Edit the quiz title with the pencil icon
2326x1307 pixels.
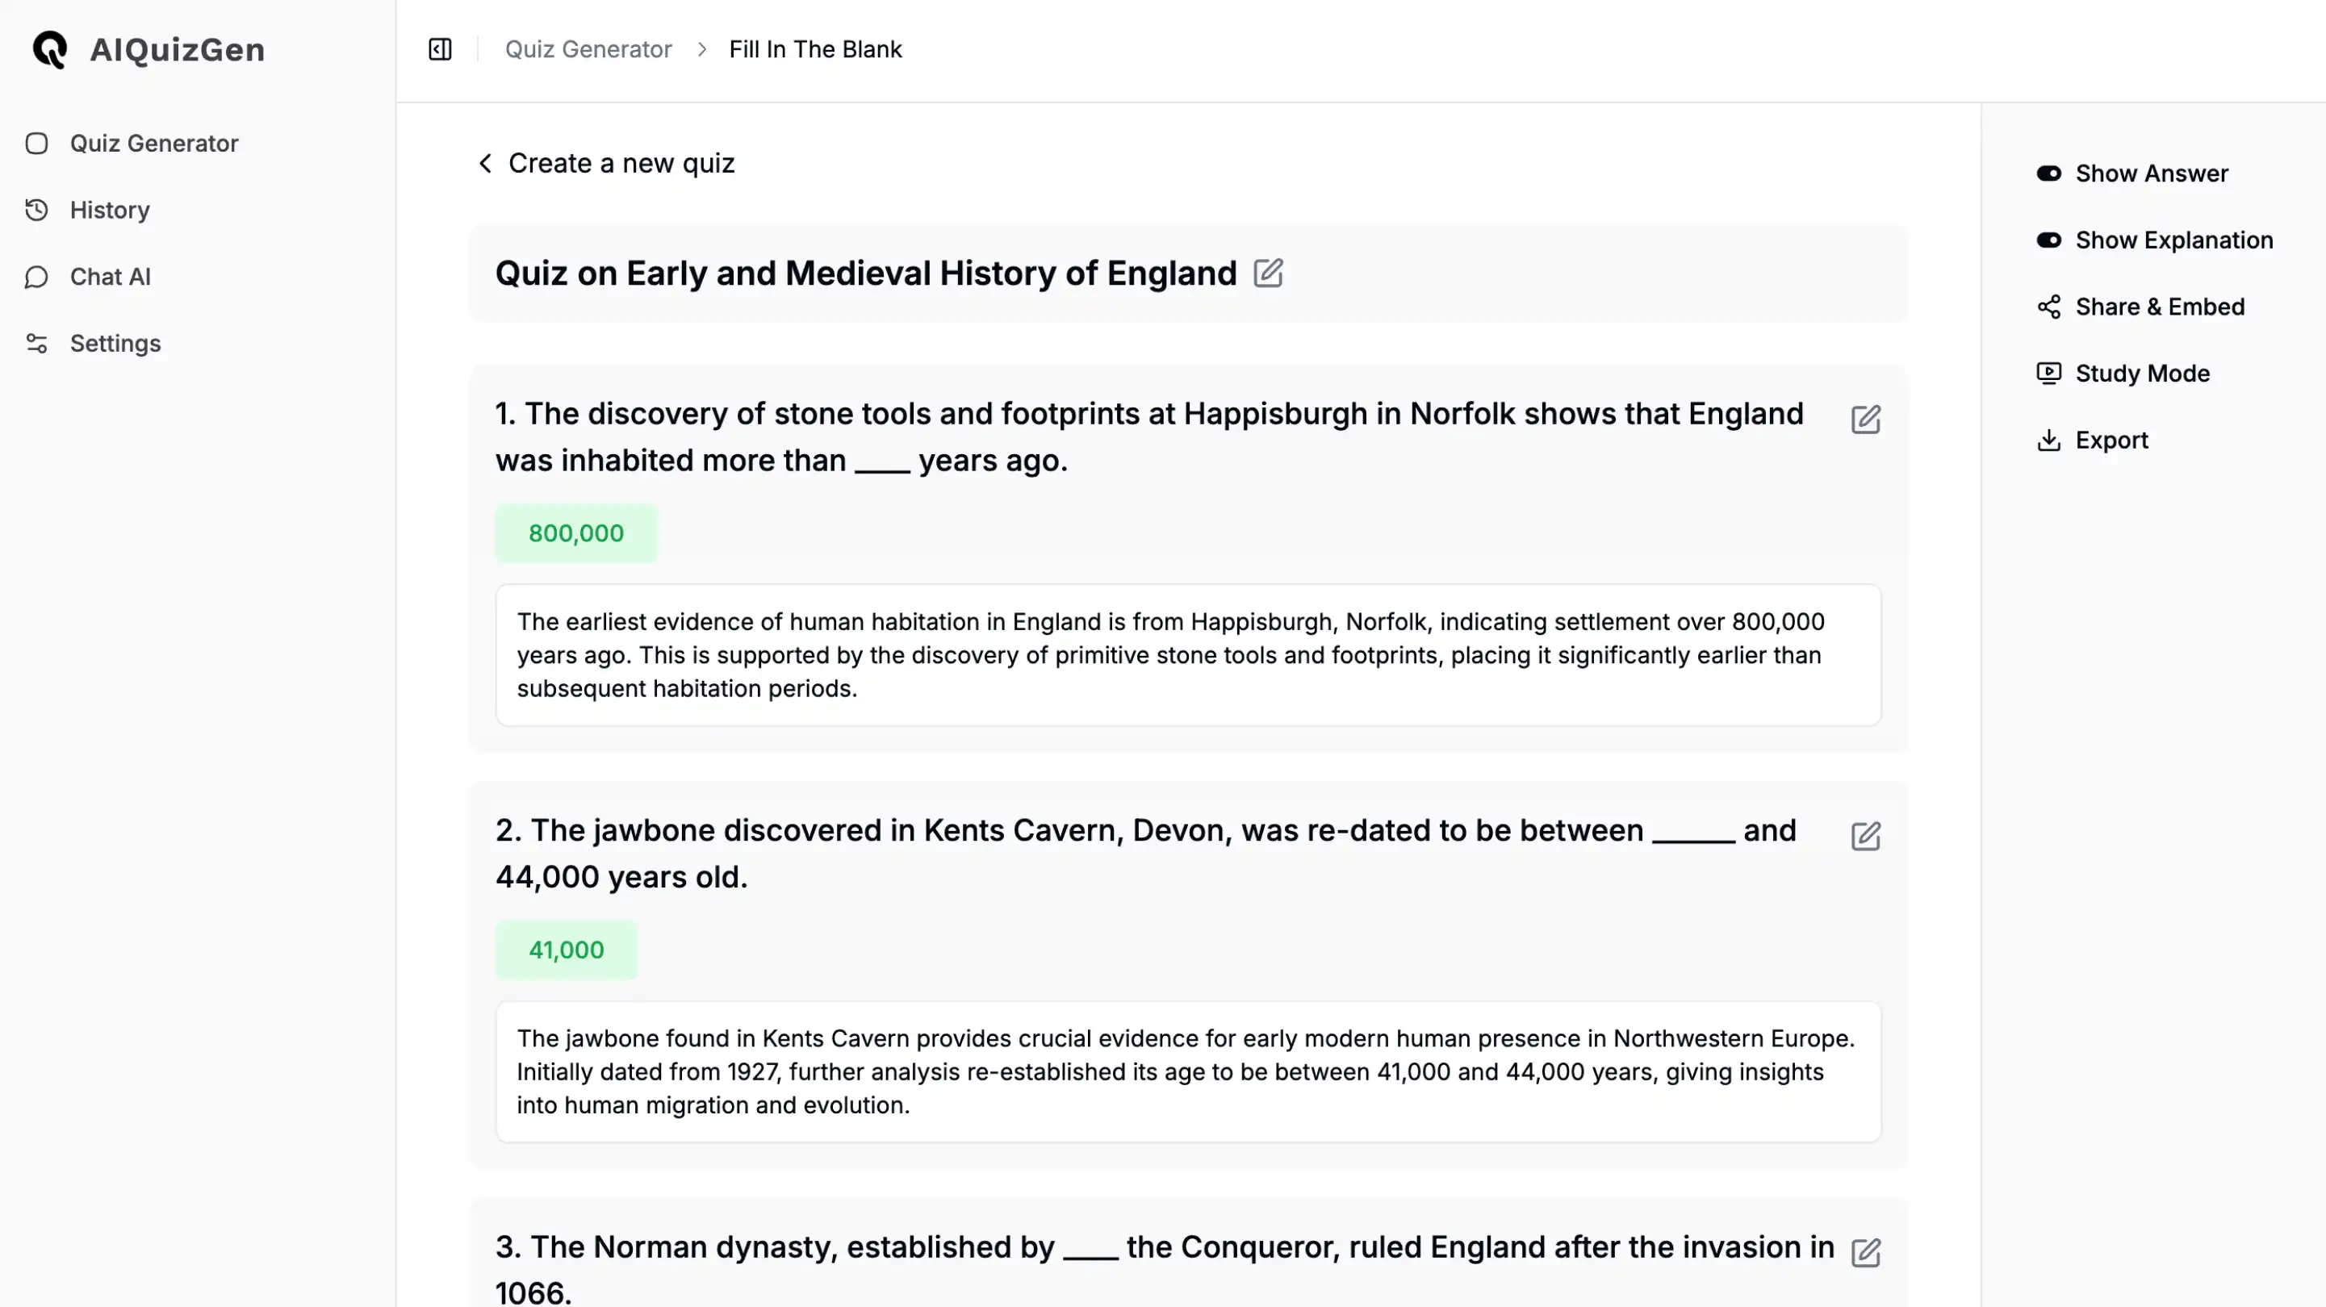coord(1268,273)
